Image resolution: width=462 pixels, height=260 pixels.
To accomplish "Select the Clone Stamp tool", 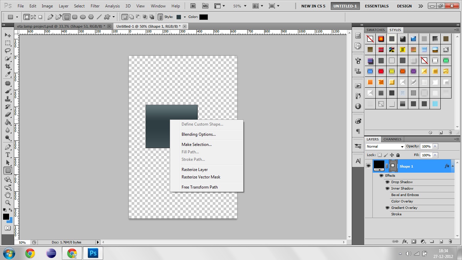I will pyautogui.click(x=8, y=99).
